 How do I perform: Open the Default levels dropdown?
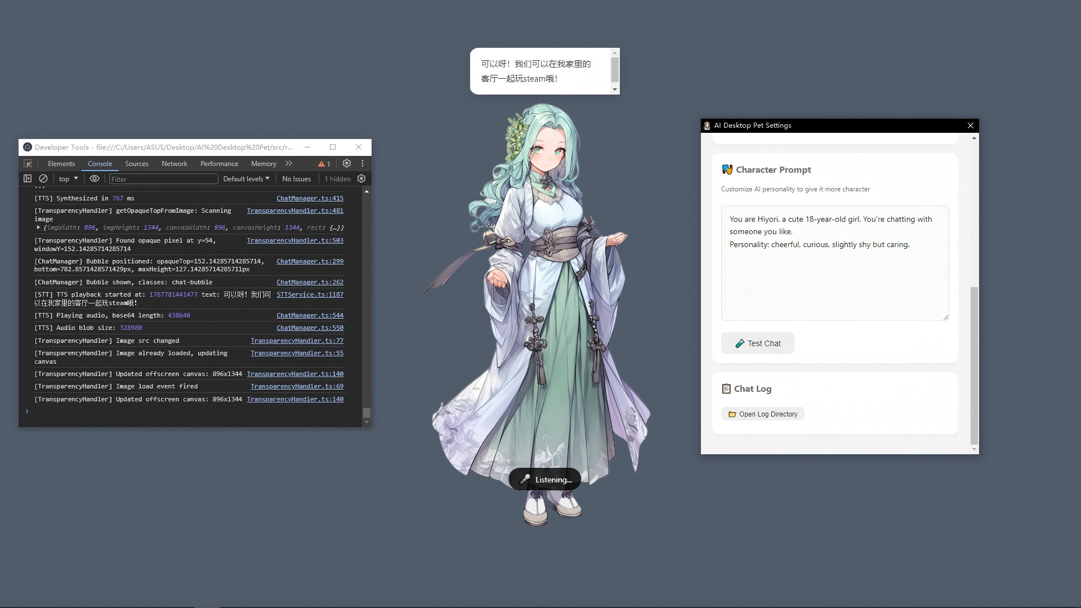click(246, 178)
